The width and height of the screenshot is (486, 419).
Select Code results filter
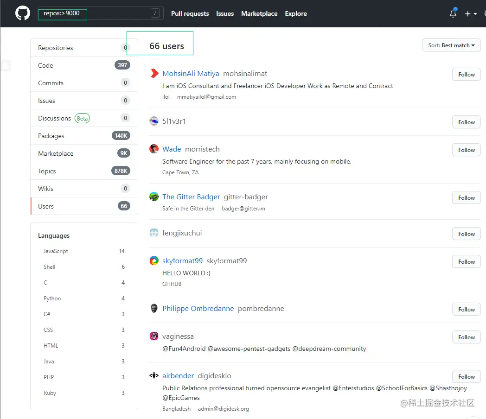click(84, 65)
